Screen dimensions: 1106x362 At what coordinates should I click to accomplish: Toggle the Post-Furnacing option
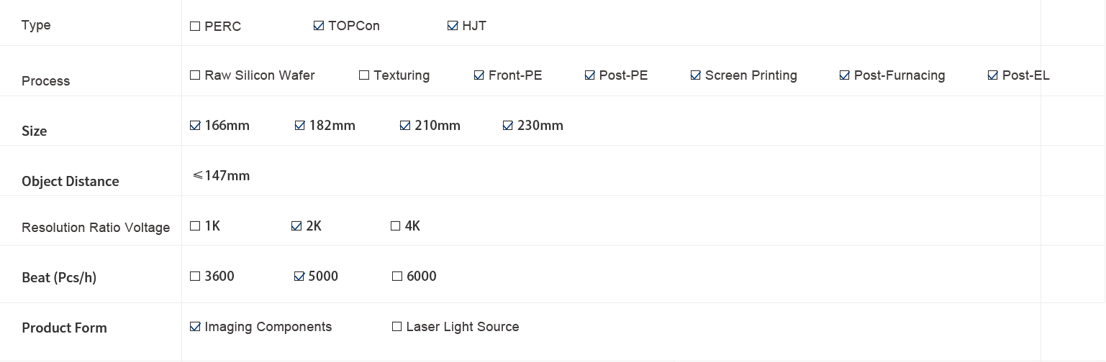coord(845,75)
